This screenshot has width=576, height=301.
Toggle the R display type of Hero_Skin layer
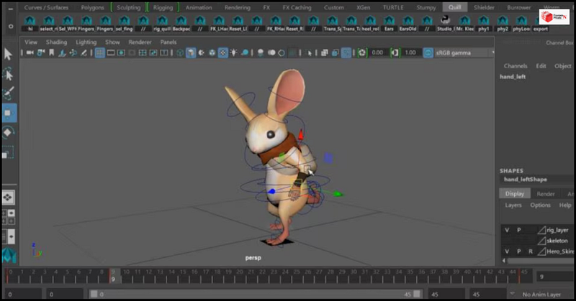click(531, 251)
